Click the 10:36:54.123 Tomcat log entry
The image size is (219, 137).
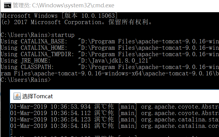pyautogui.click(x=115, y=120)
